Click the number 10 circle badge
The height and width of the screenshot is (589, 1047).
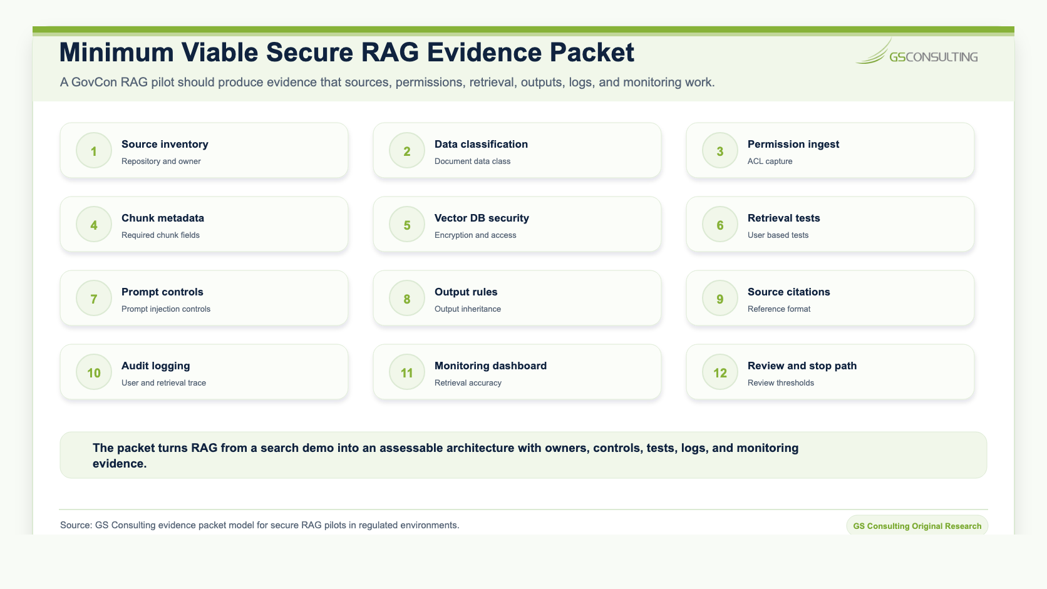click(x=94, y=372)
